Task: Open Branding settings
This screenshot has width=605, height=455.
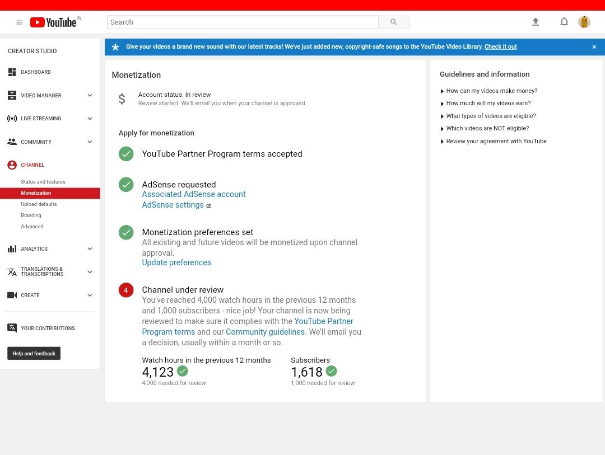Action: (x=31, y=215)
